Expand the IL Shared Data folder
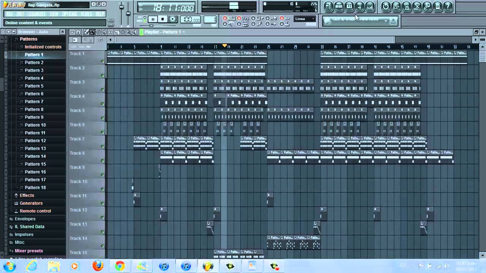The image size is (486, 273). [29, 227]
